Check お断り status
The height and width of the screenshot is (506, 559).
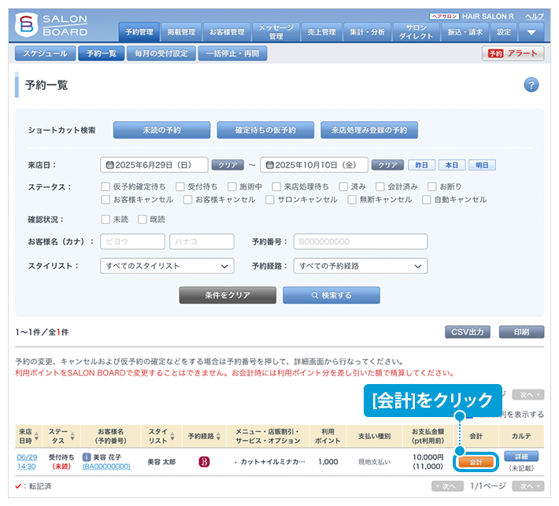click(x=432, y=187)
